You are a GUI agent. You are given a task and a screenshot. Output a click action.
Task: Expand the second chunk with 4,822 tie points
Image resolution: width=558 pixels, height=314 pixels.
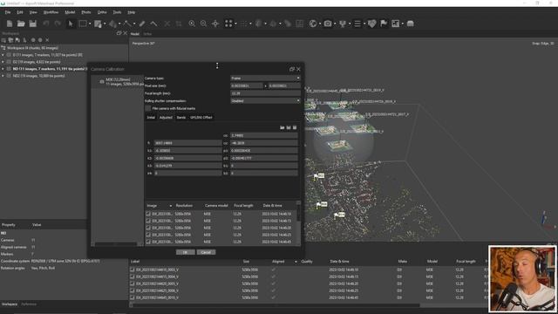pyautogui.click(x=3, y=62)
